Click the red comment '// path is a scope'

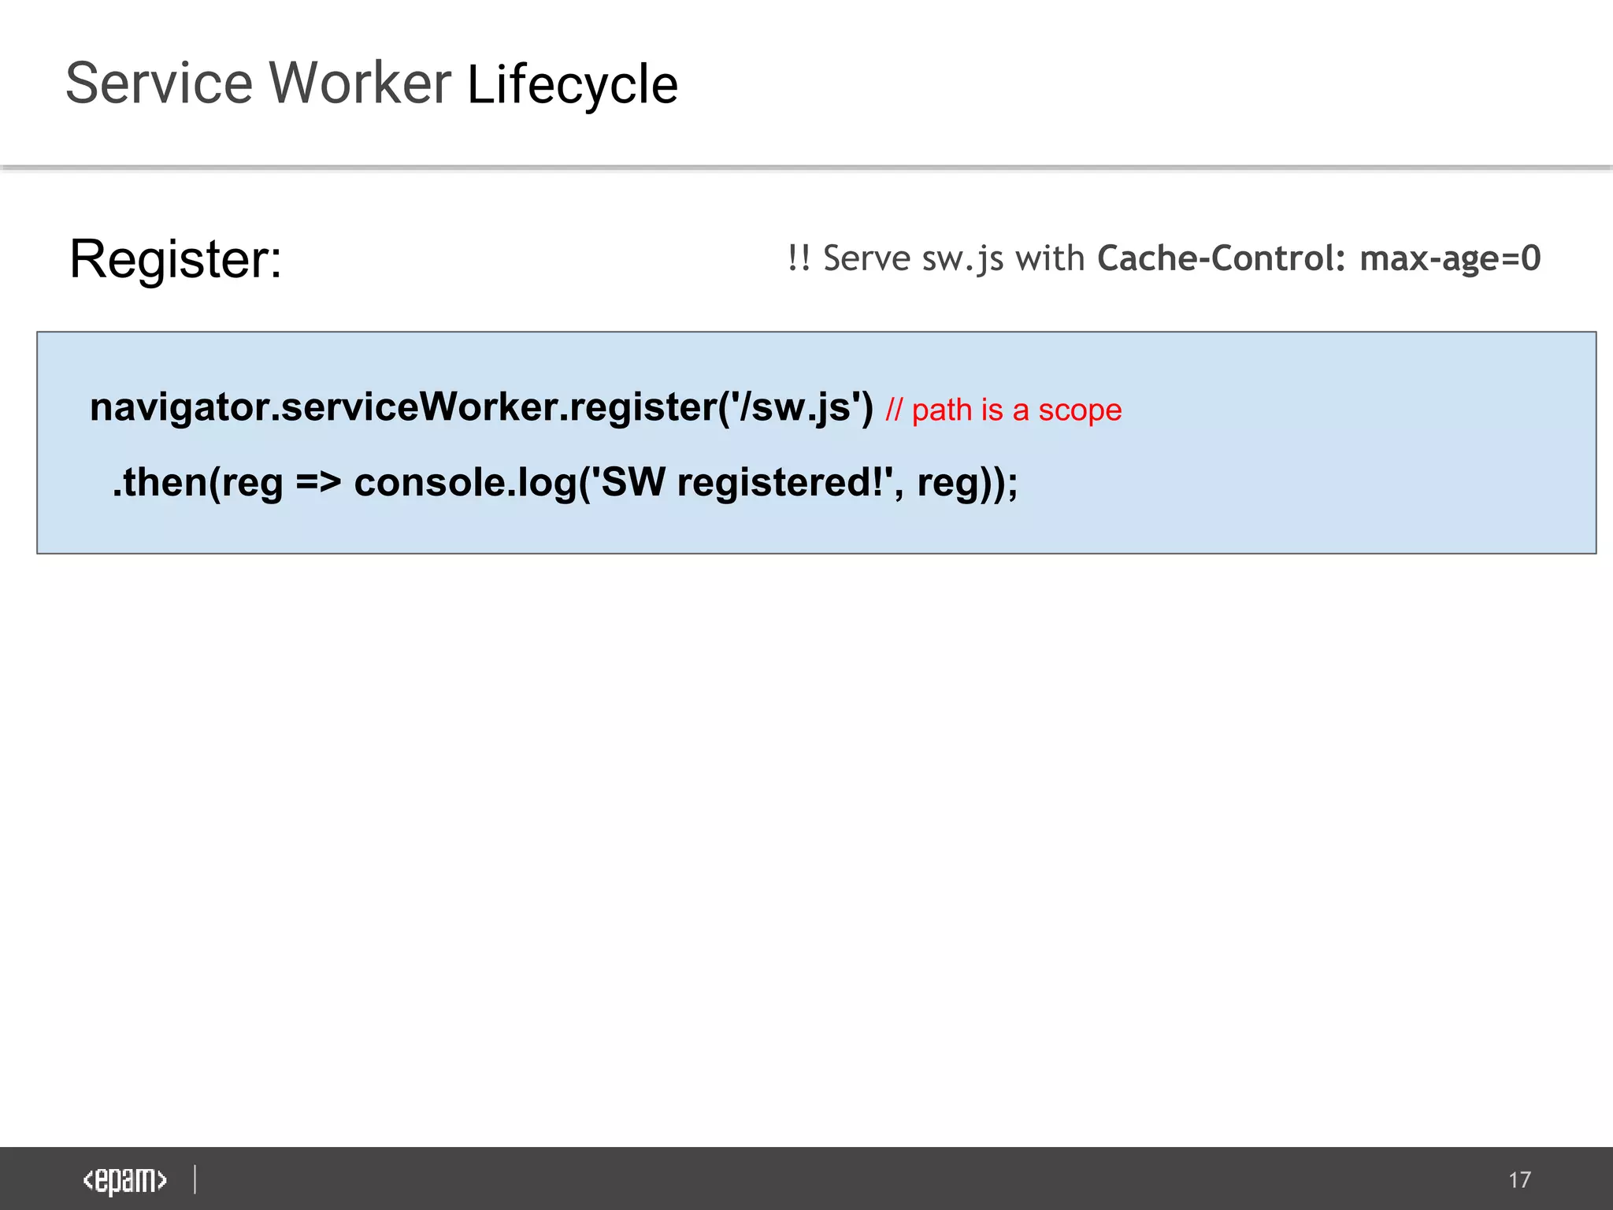point(1003,410)
